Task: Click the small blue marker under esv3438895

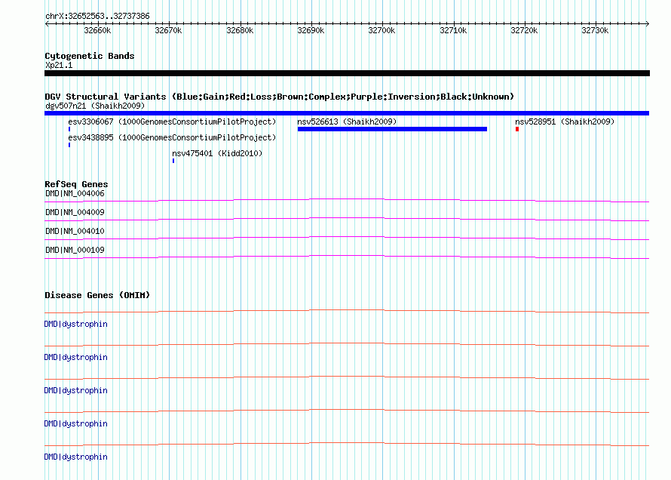Action: tap(69, 145)
